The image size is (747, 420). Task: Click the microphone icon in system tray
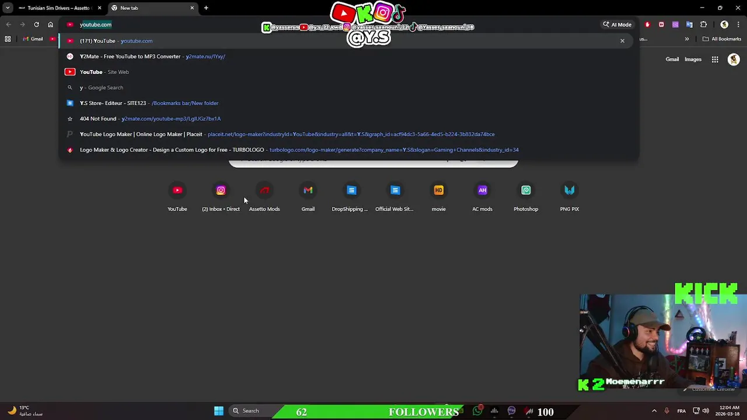(x=666, y=411)
